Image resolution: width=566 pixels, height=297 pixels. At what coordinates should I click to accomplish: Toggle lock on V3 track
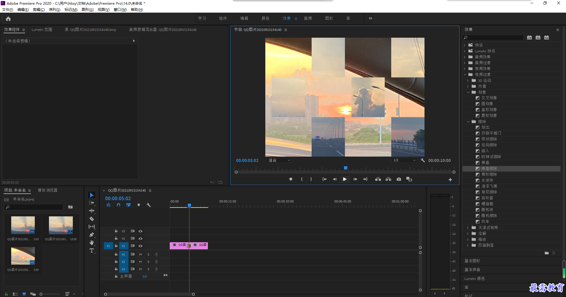point(116,231)
